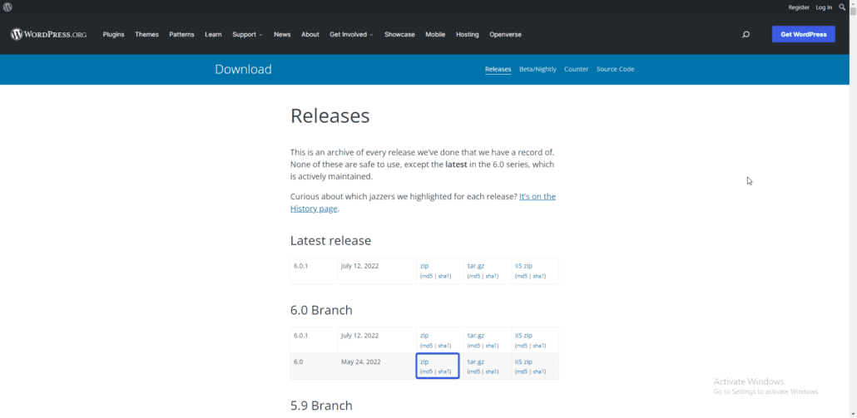857x418 pixels.
Task: Download latest release 6.0.1 zip
Action: coord(424,266)
